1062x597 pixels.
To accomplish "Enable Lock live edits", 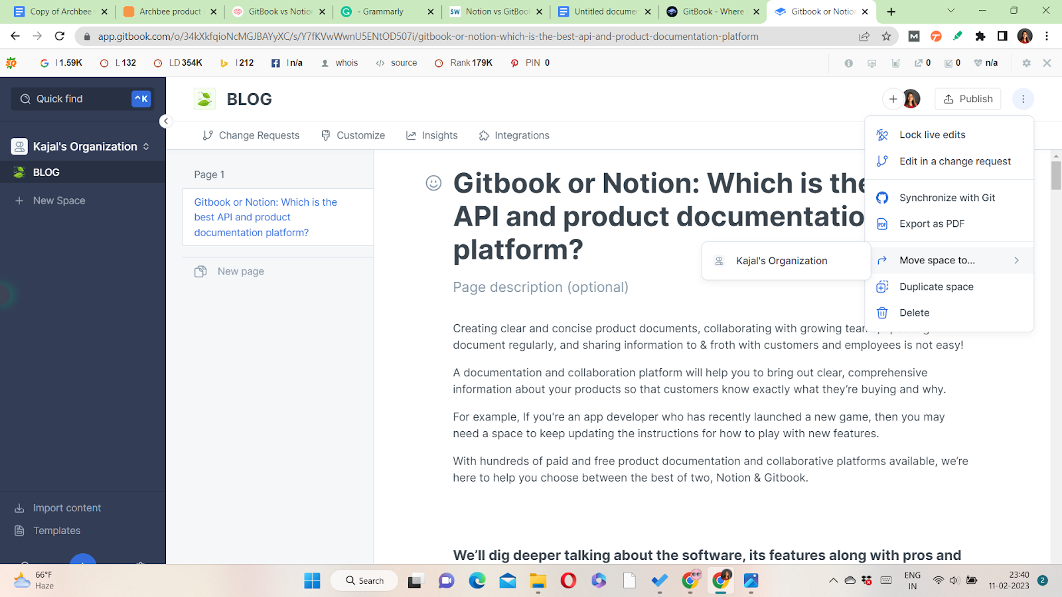I will pyautogui.click(x=932, y=135).
